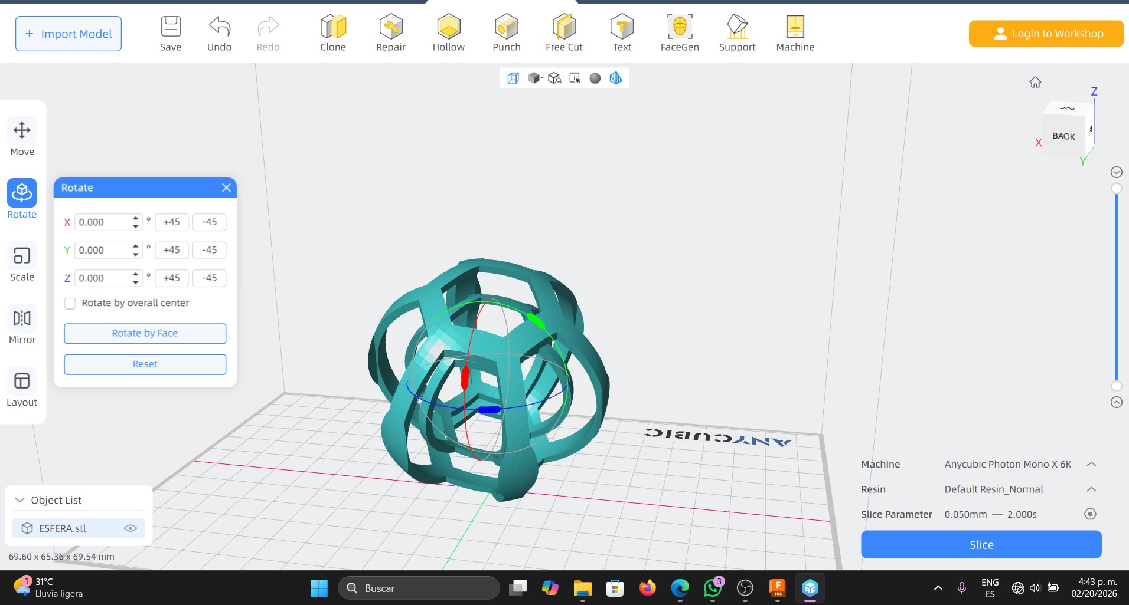The width and height of the screenshot is (1129, 605).
Task: Click the Slice button
Action: point(981,545)
